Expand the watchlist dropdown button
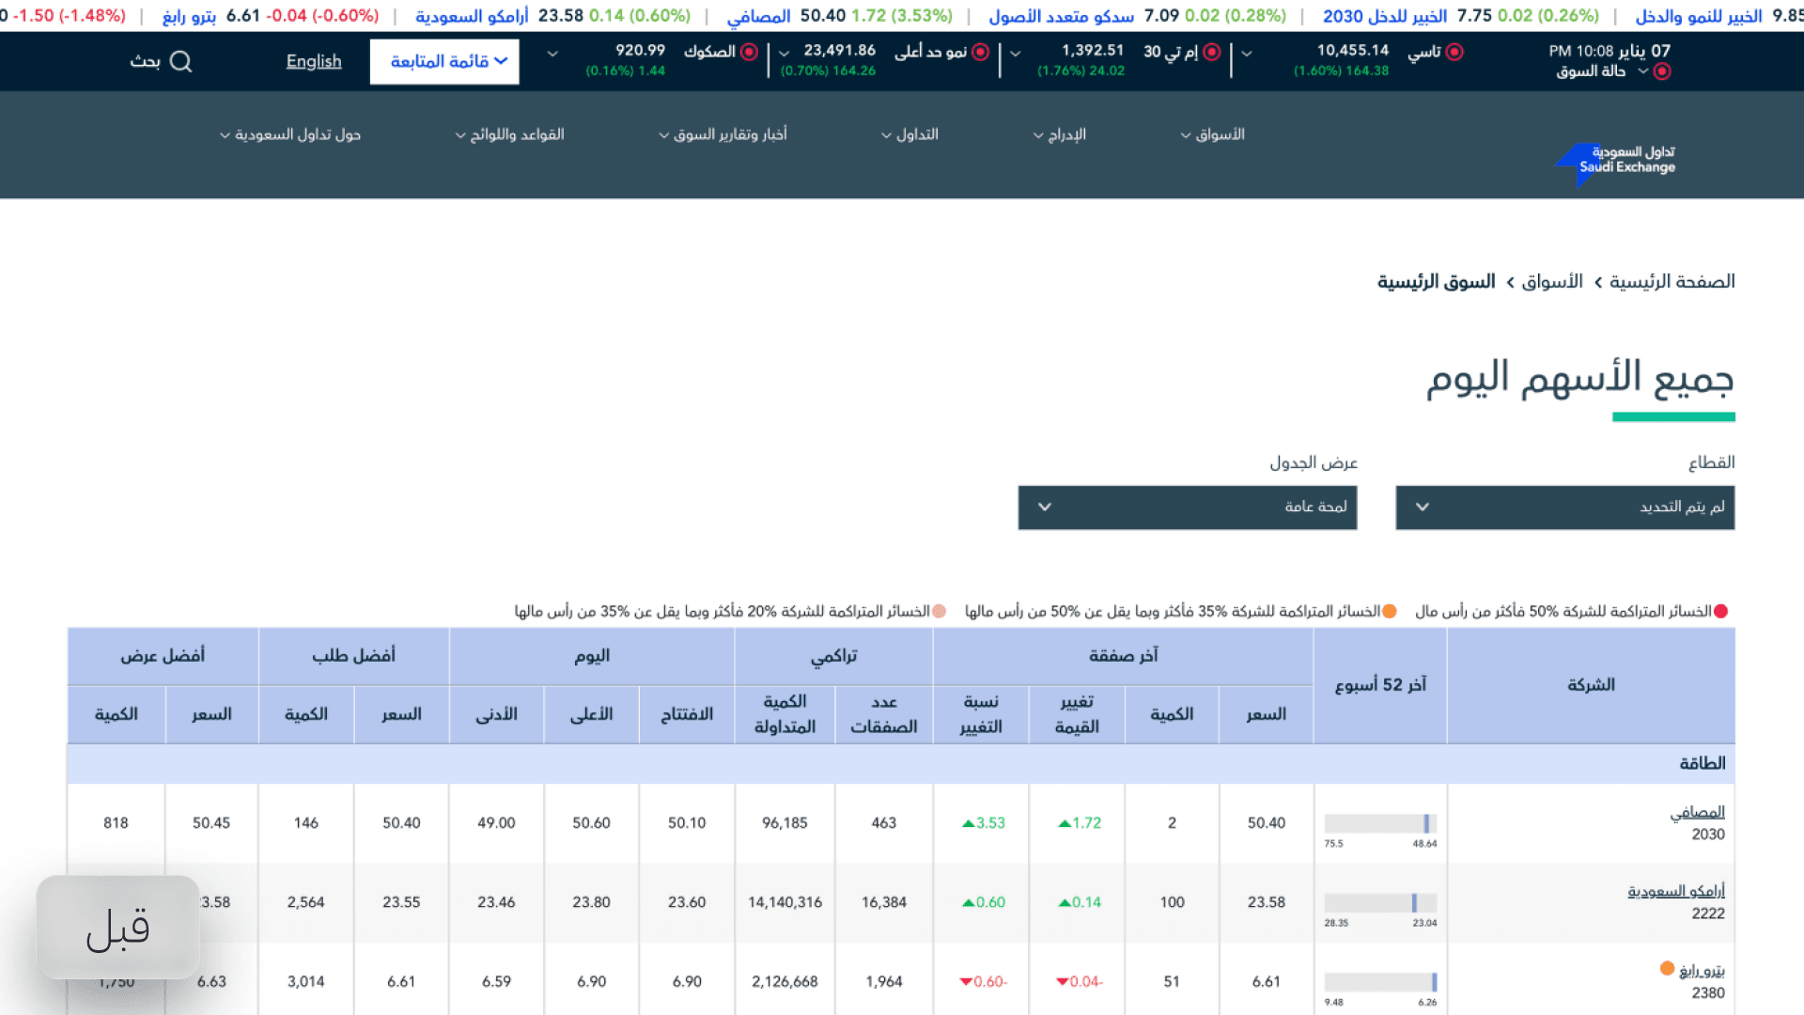The height and width of the screenshot is (1015, 1804). [x=444, y=62]
